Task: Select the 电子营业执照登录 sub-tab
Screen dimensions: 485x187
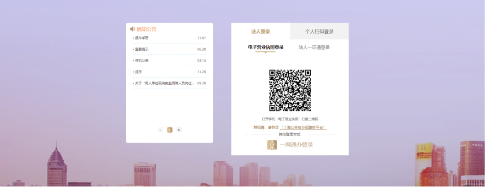Action: point(266,47)
